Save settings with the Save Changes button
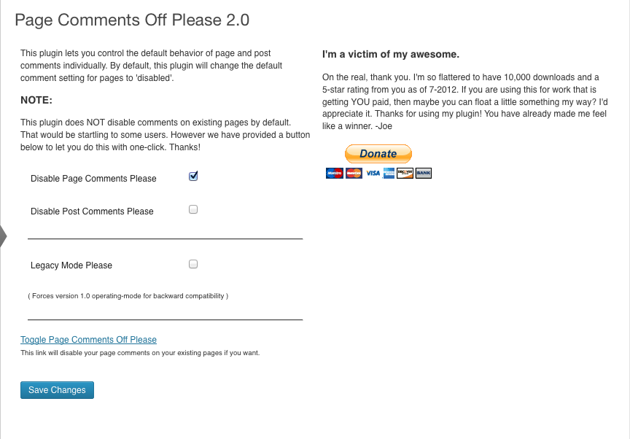 pos(57,390)
